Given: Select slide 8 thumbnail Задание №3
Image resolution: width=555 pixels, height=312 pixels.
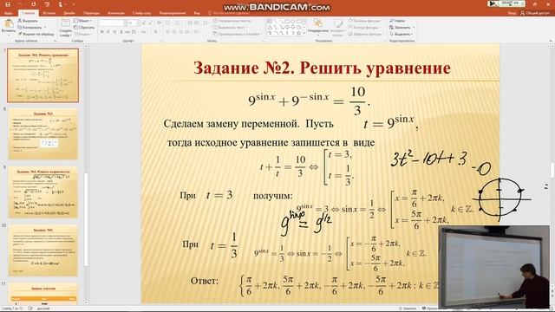Looking at the screenshot, I should pos(42,133).
